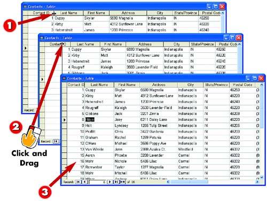Image resolution: width=267 pixels, height=201 pixels.
Task: Minimize the middle Contacts table window
Action: point(226,37)
